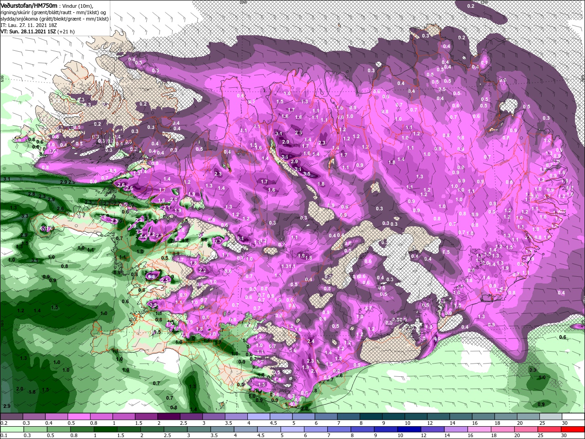Click the '(+21 h)' forecast offset text
The width and height of the screenshot is (585, 439).
[x=66, y=32]
